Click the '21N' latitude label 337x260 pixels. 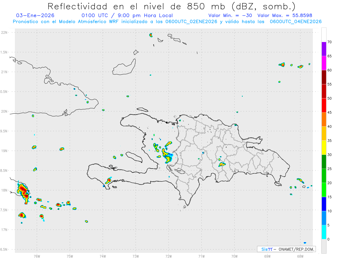pyautogui.click(x=5, y=72)
